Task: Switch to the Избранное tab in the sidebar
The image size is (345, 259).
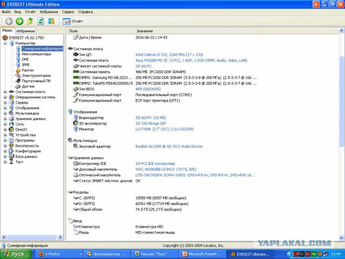Action: (25, 31)
